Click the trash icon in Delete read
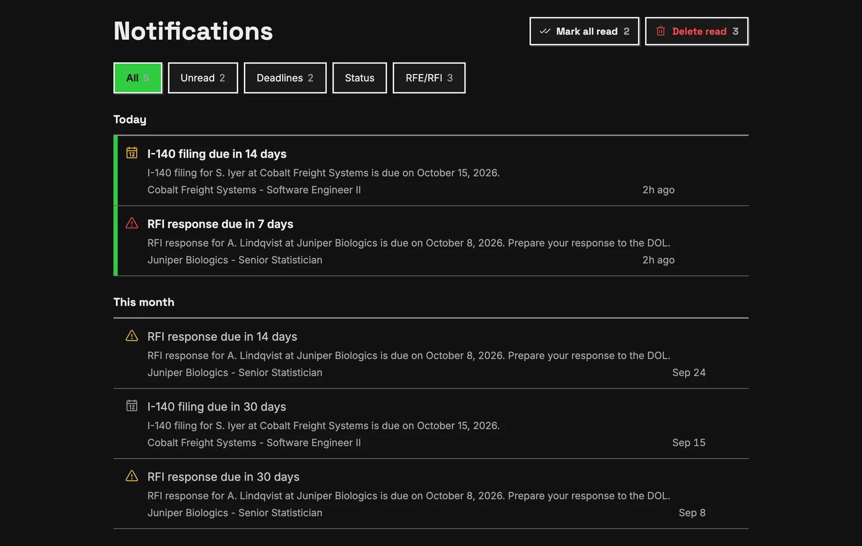 661,31
